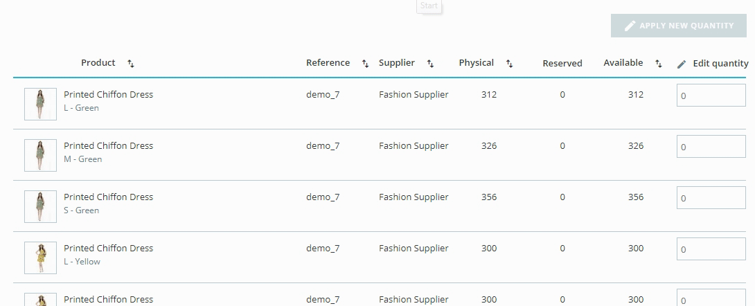Click quantity input for S - Green
Image resolution: width=755 pixels, height=306 pixels.
point(711,198)
